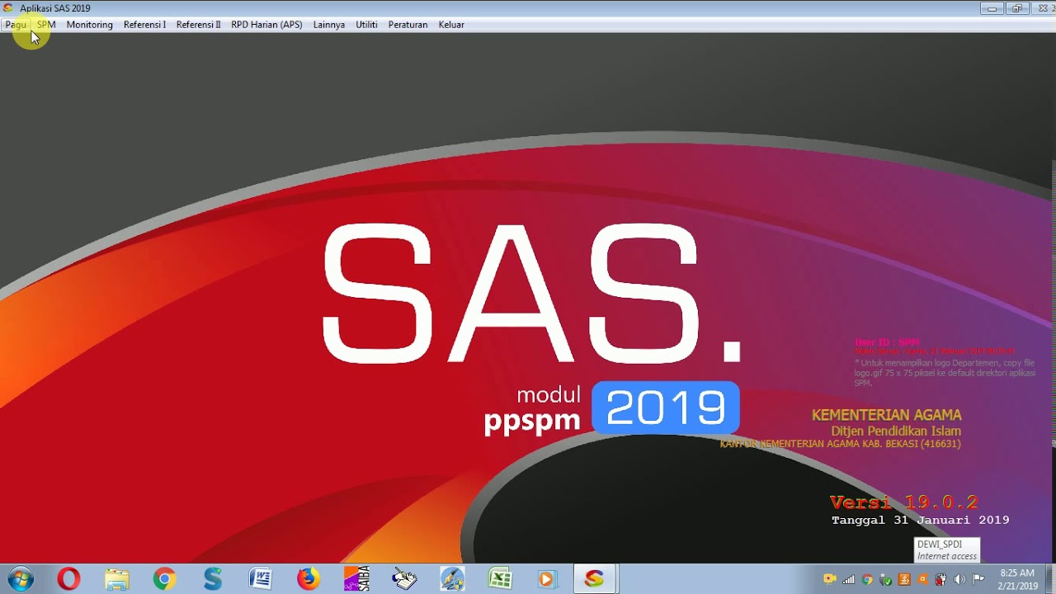
Task: Open the Lainnya menu
Action: tap(329, 25)
